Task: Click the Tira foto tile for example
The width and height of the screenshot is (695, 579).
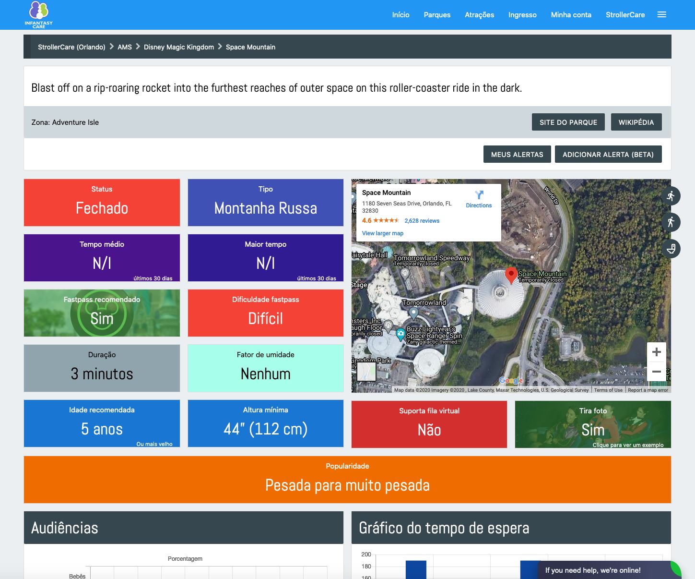Action: (x=592, y=424)
